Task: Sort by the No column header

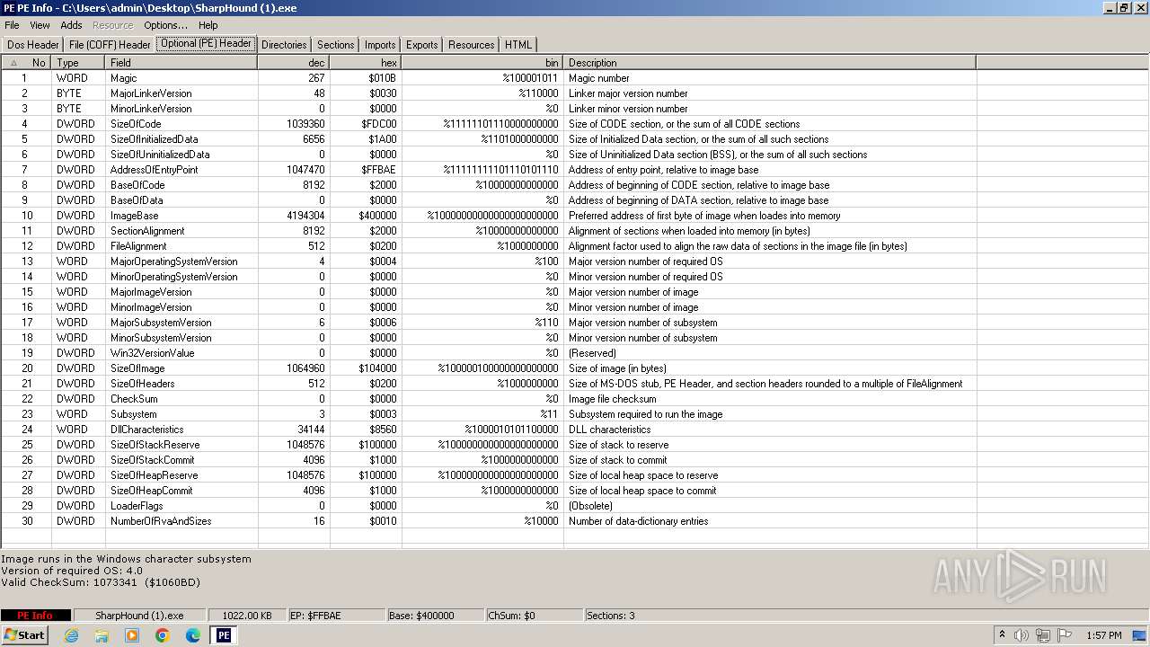Action: coord(26,63)
